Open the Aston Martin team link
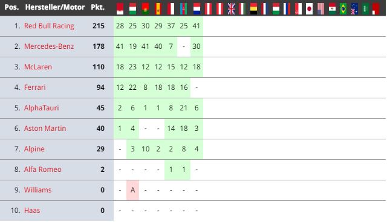This screenshot has height=222, width=387. pyautogui.click(x=45, y=128)
